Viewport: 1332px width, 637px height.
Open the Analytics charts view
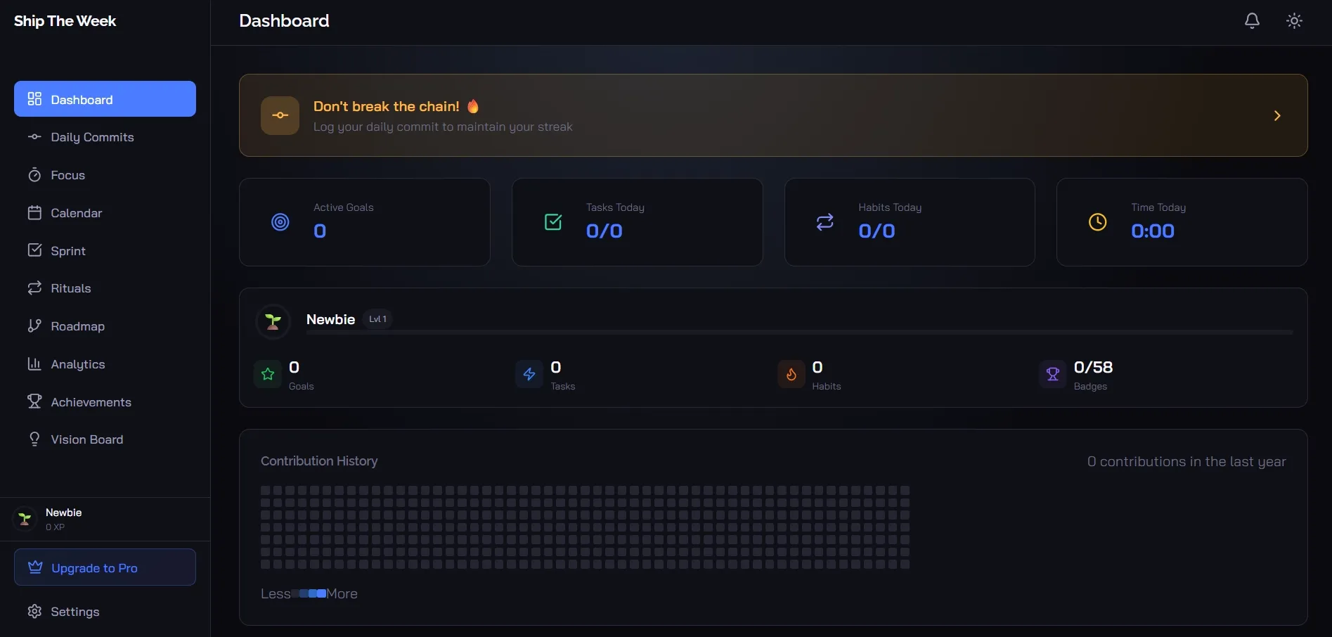pyautogui.click(x=79, y=364)
